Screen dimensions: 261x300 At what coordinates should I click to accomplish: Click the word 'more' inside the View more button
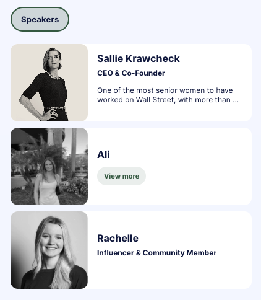(x=131, y=176)
